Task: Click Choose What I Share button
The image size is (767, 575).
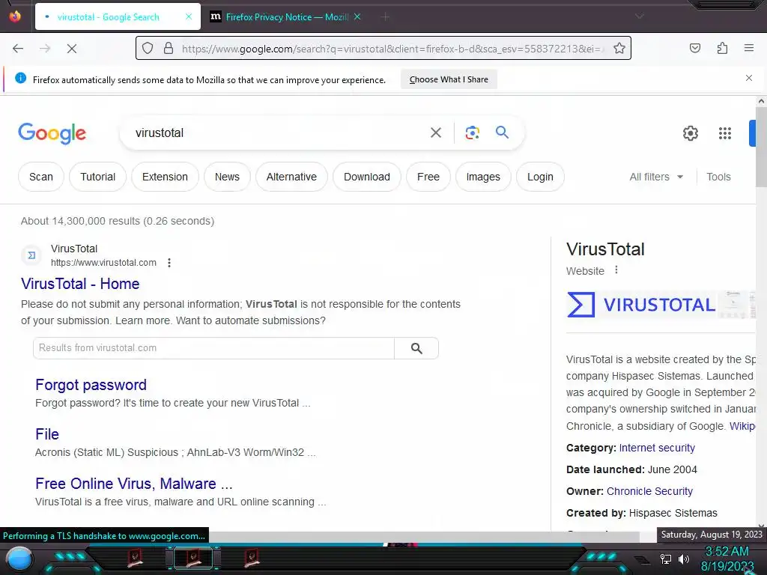Action: [x=449, y=79]
